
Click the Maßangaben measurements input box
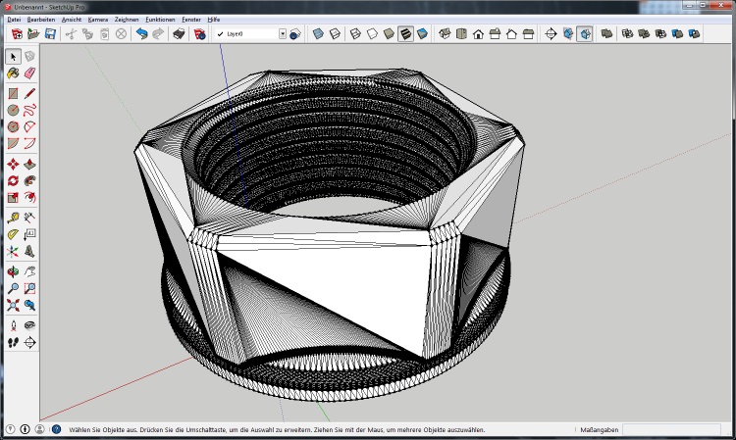point(670,429)
